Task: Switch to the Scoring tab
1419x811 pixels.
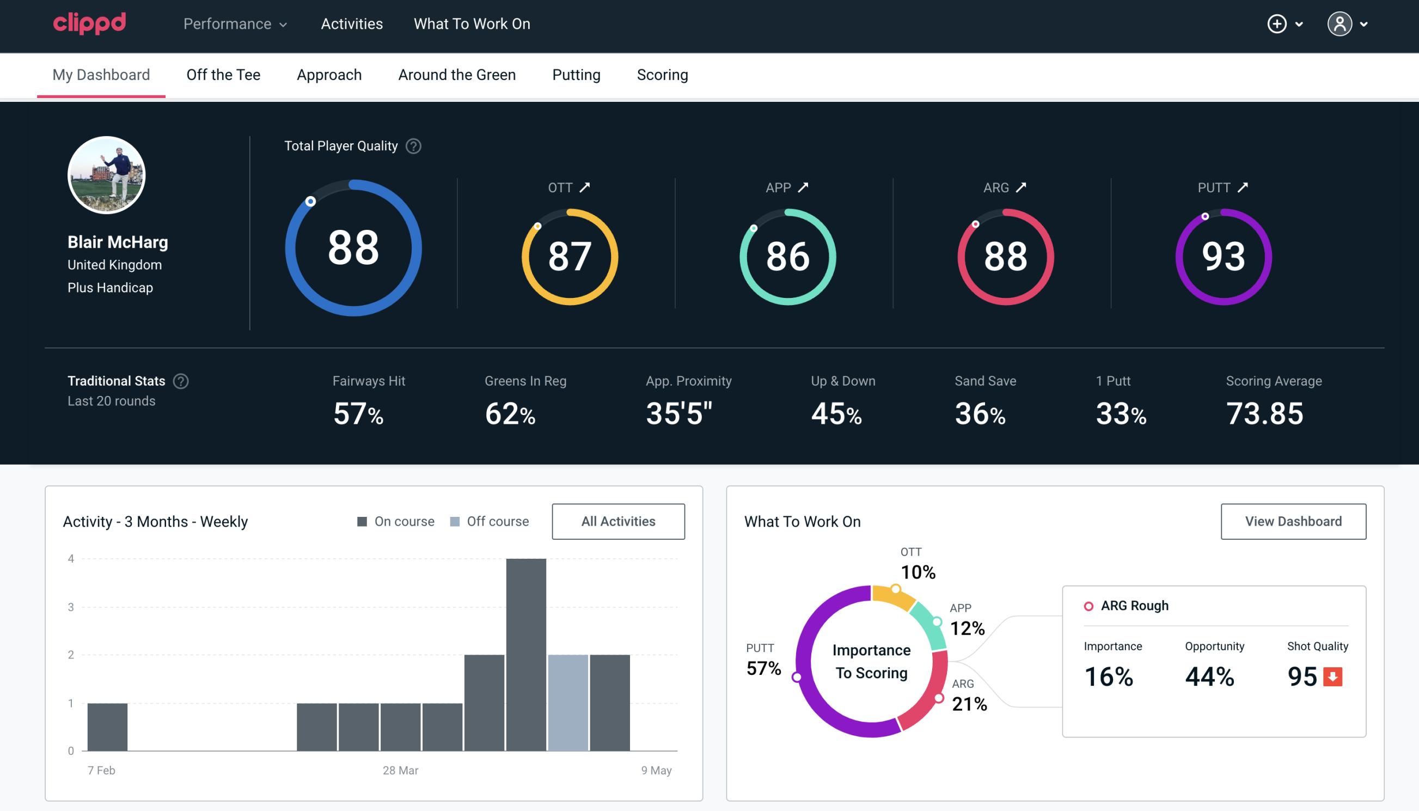Action: pyautogui.click(x=663, y=74)
